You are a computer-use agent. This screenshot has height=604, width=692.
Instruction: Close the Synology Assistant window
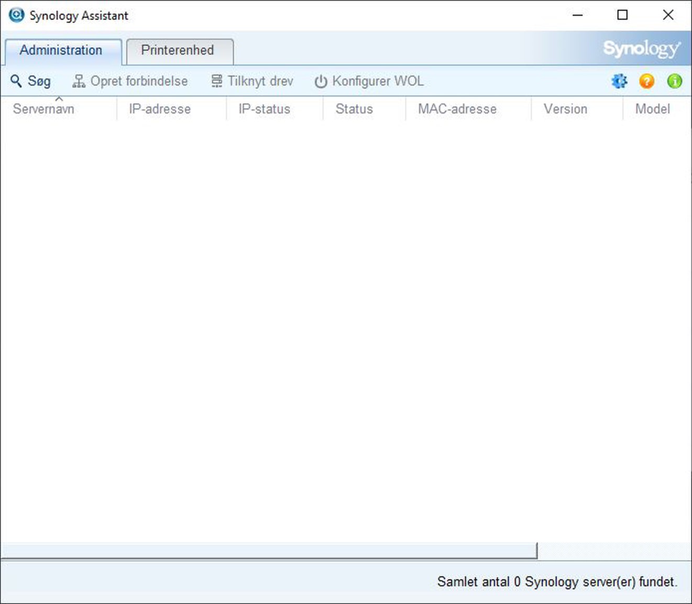pos(668,15)
